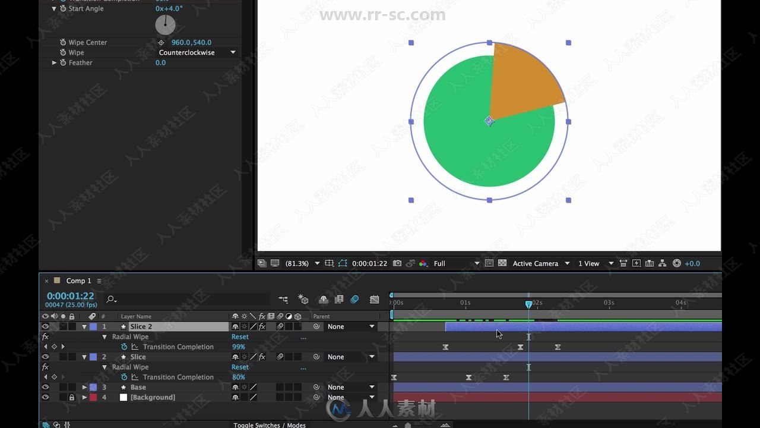Take a snapshot with the camera icon

(397, 263)
